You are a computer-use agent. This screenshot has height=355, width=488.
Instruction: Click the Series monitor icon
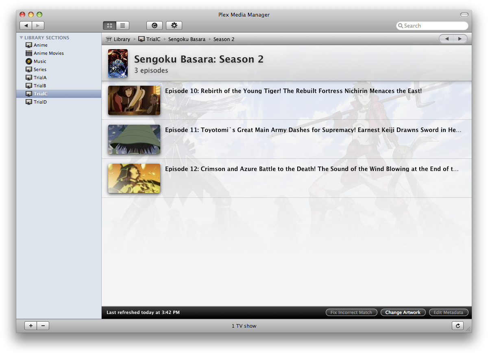[x=28, y=69]
